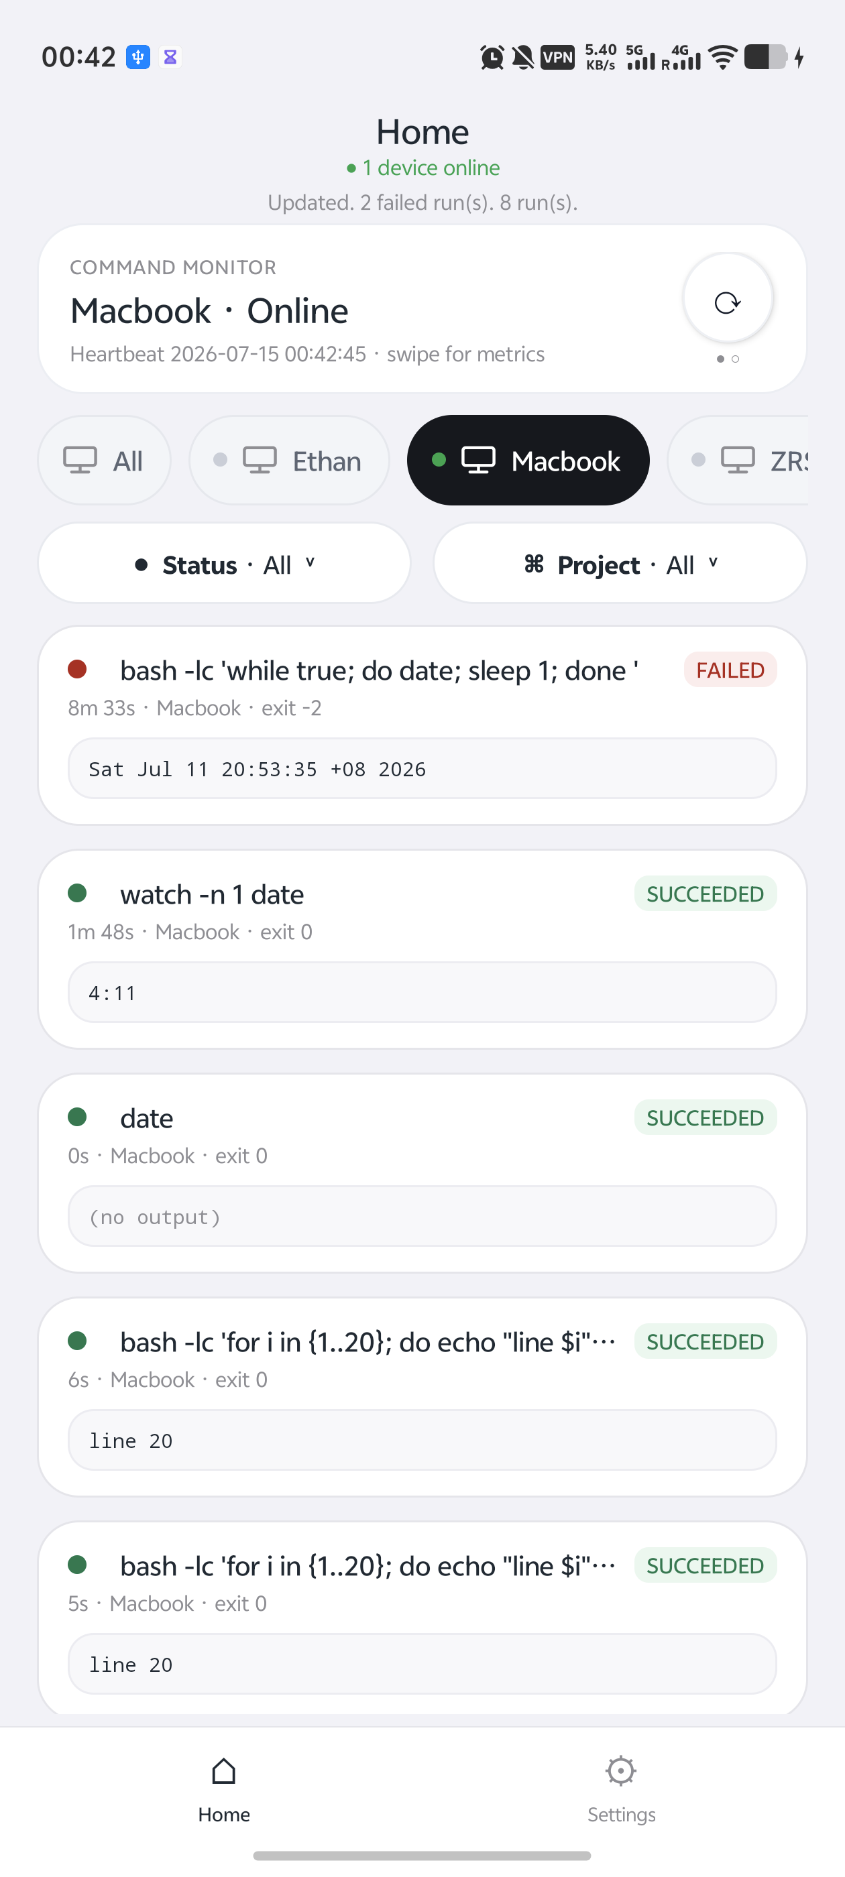Tap the 'line 20' output under 6s run

(422, 1440)
